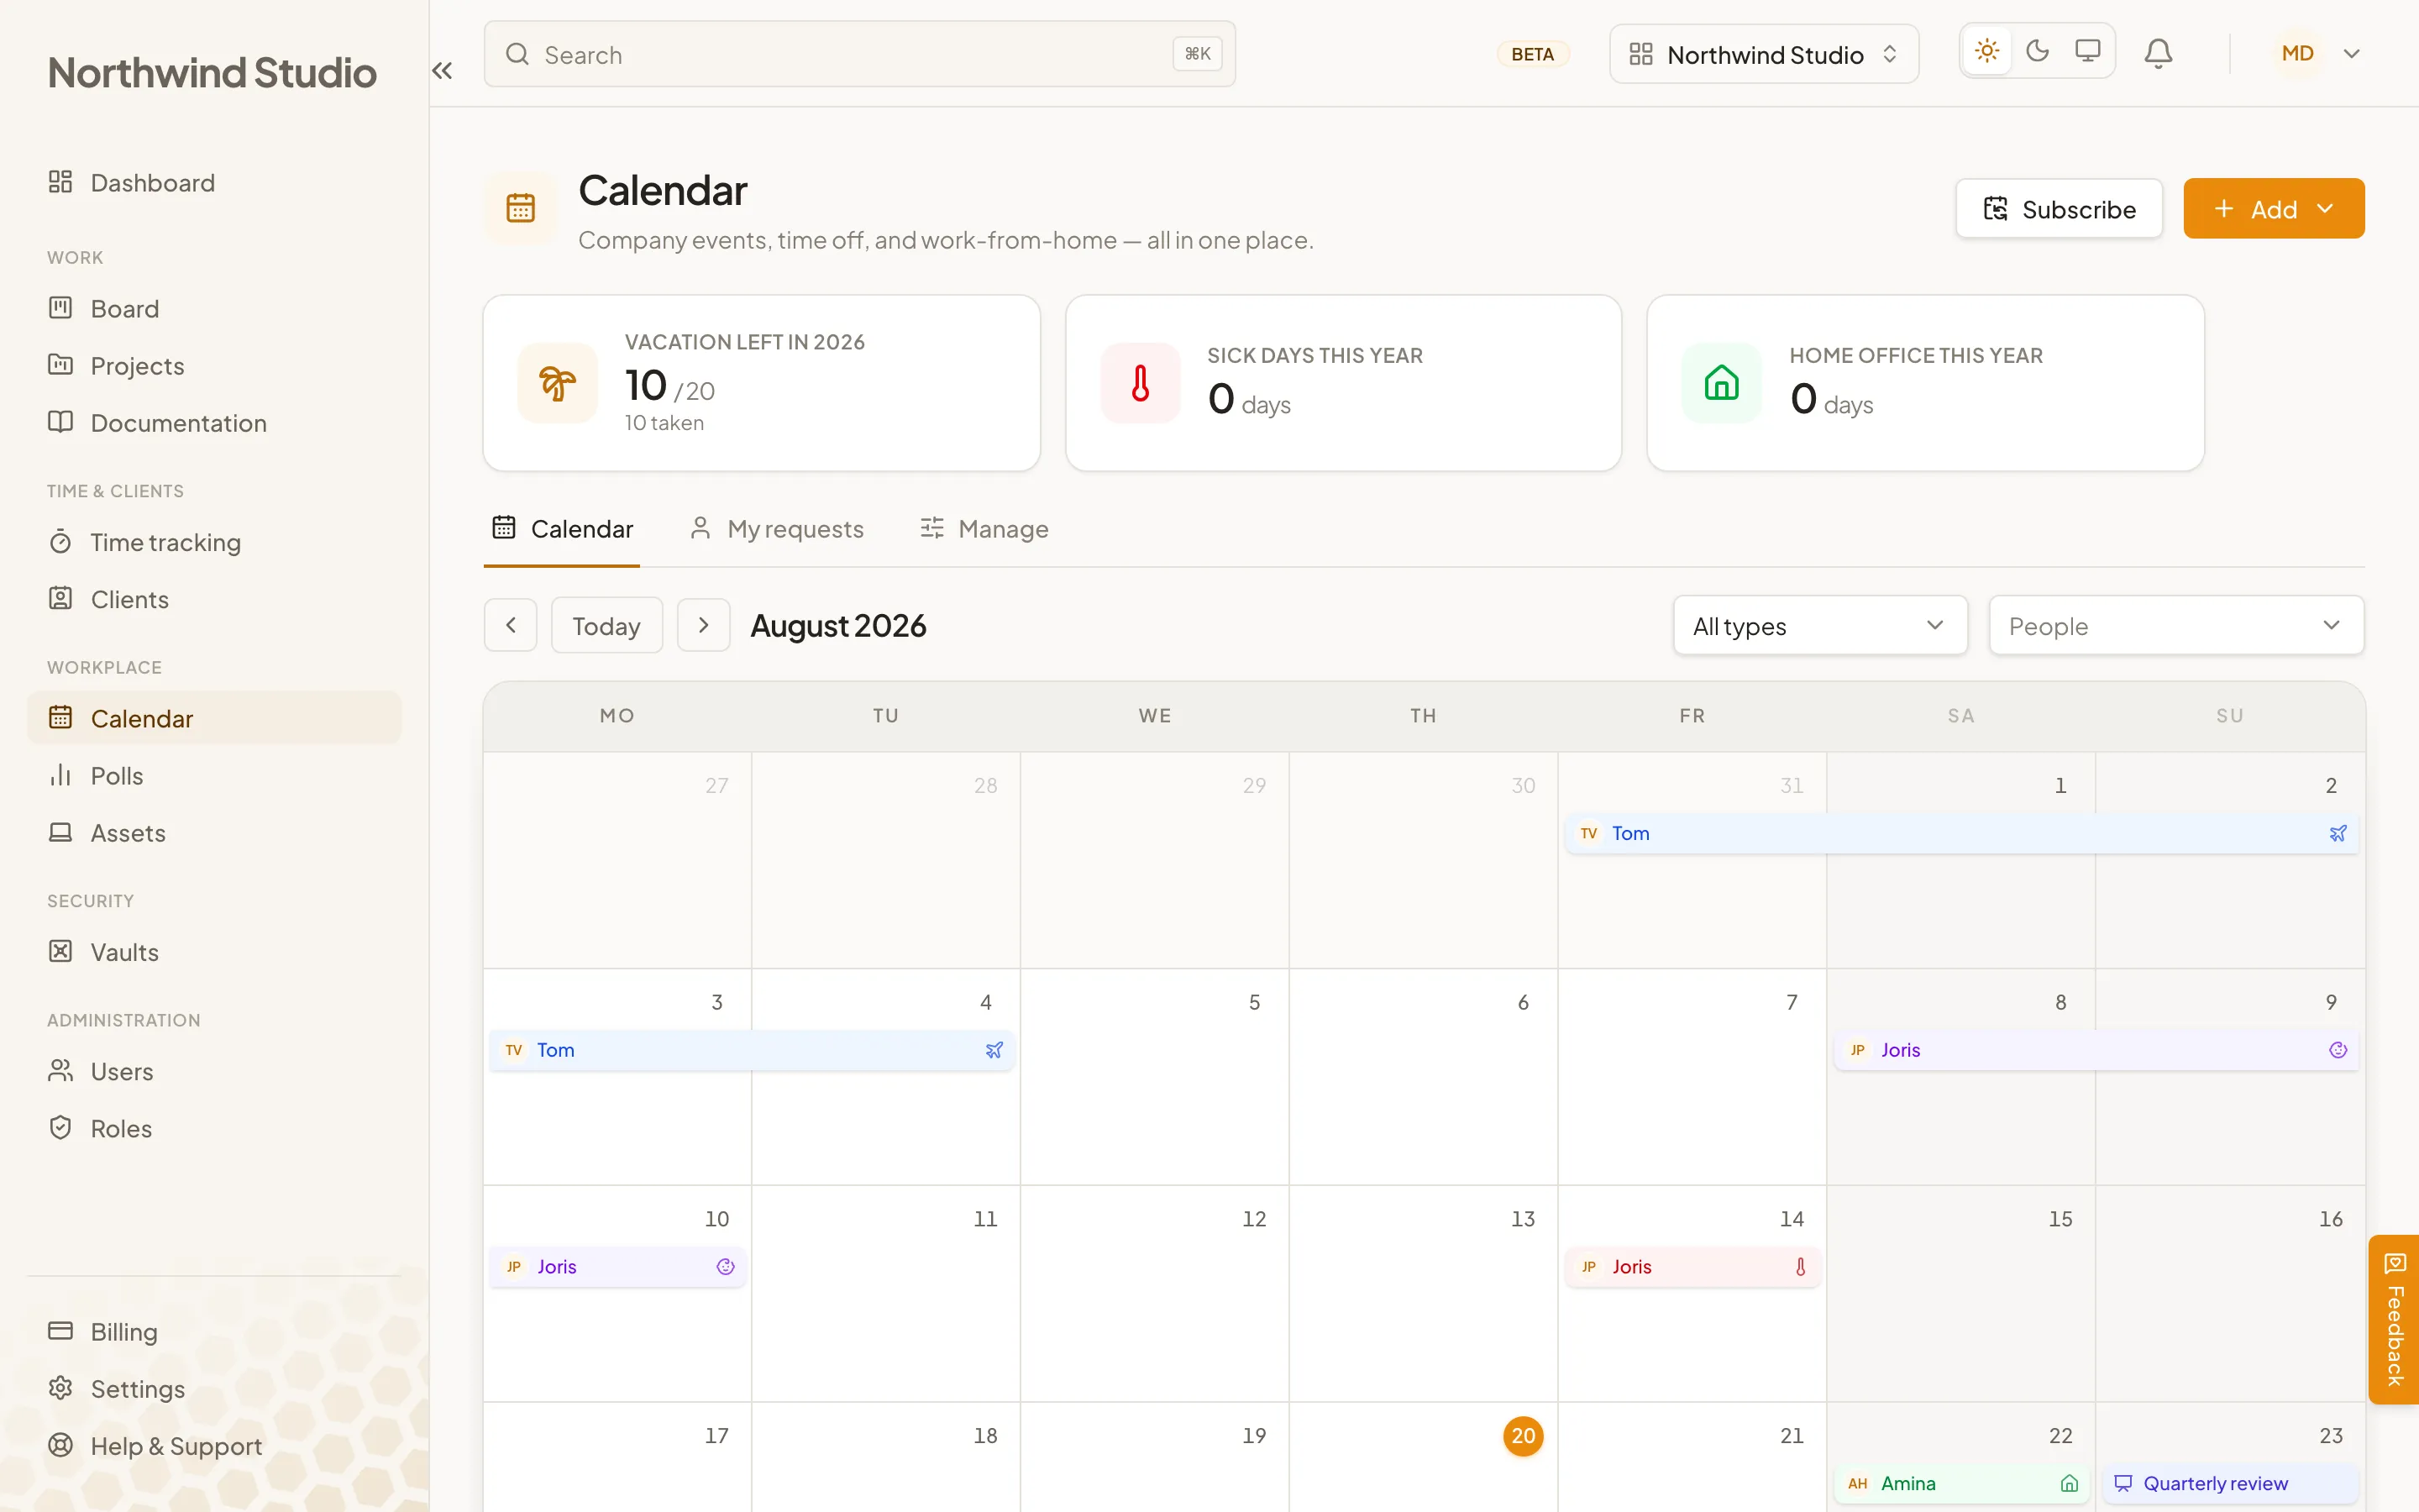Open the People filter dropdown
The width and height of the screenshot is (2419, 1512).
pyautogui.click(x=2176, y=625)
